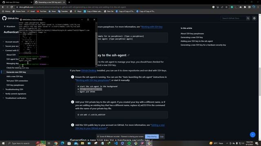Open 'About SSH' in the sidebar

11,55
